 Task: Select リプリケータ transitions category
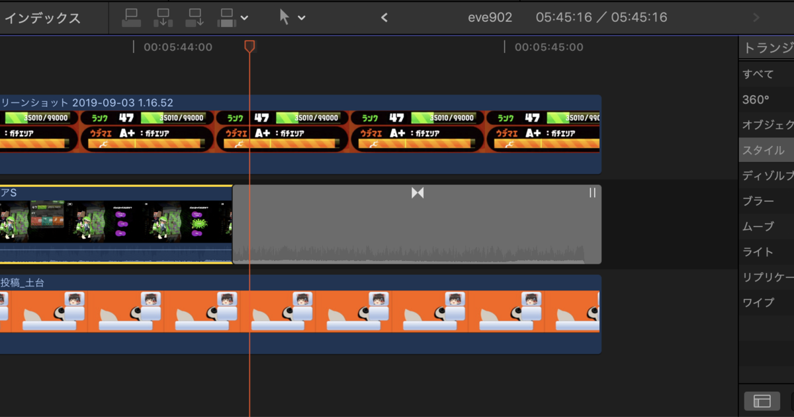768,277
